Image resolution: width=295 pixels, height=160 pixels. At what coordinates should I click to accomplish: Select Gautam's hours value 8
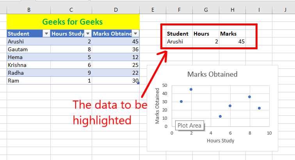point(71,49)
